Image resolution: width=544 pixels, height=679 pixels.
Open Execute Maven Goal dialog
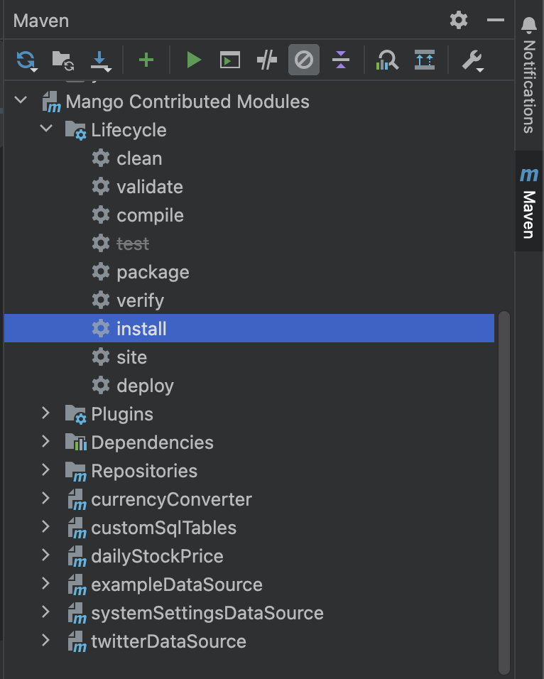pos(230,60)
